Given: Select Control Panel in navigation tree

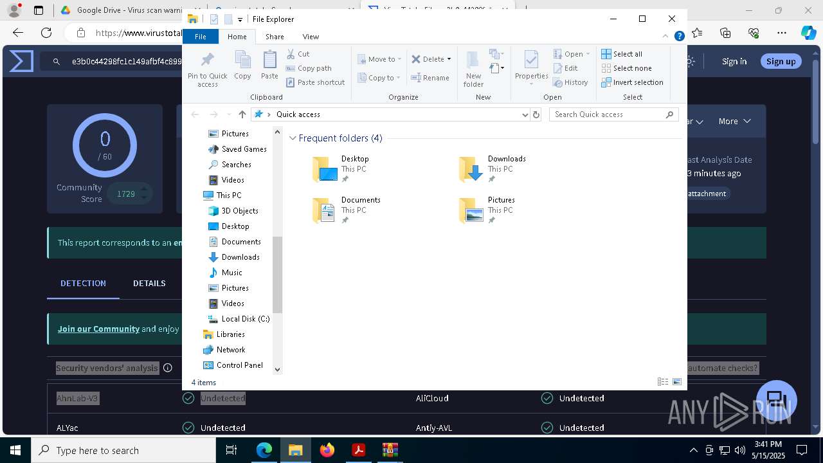Looking at the screenshot, I should coord(233,365).
